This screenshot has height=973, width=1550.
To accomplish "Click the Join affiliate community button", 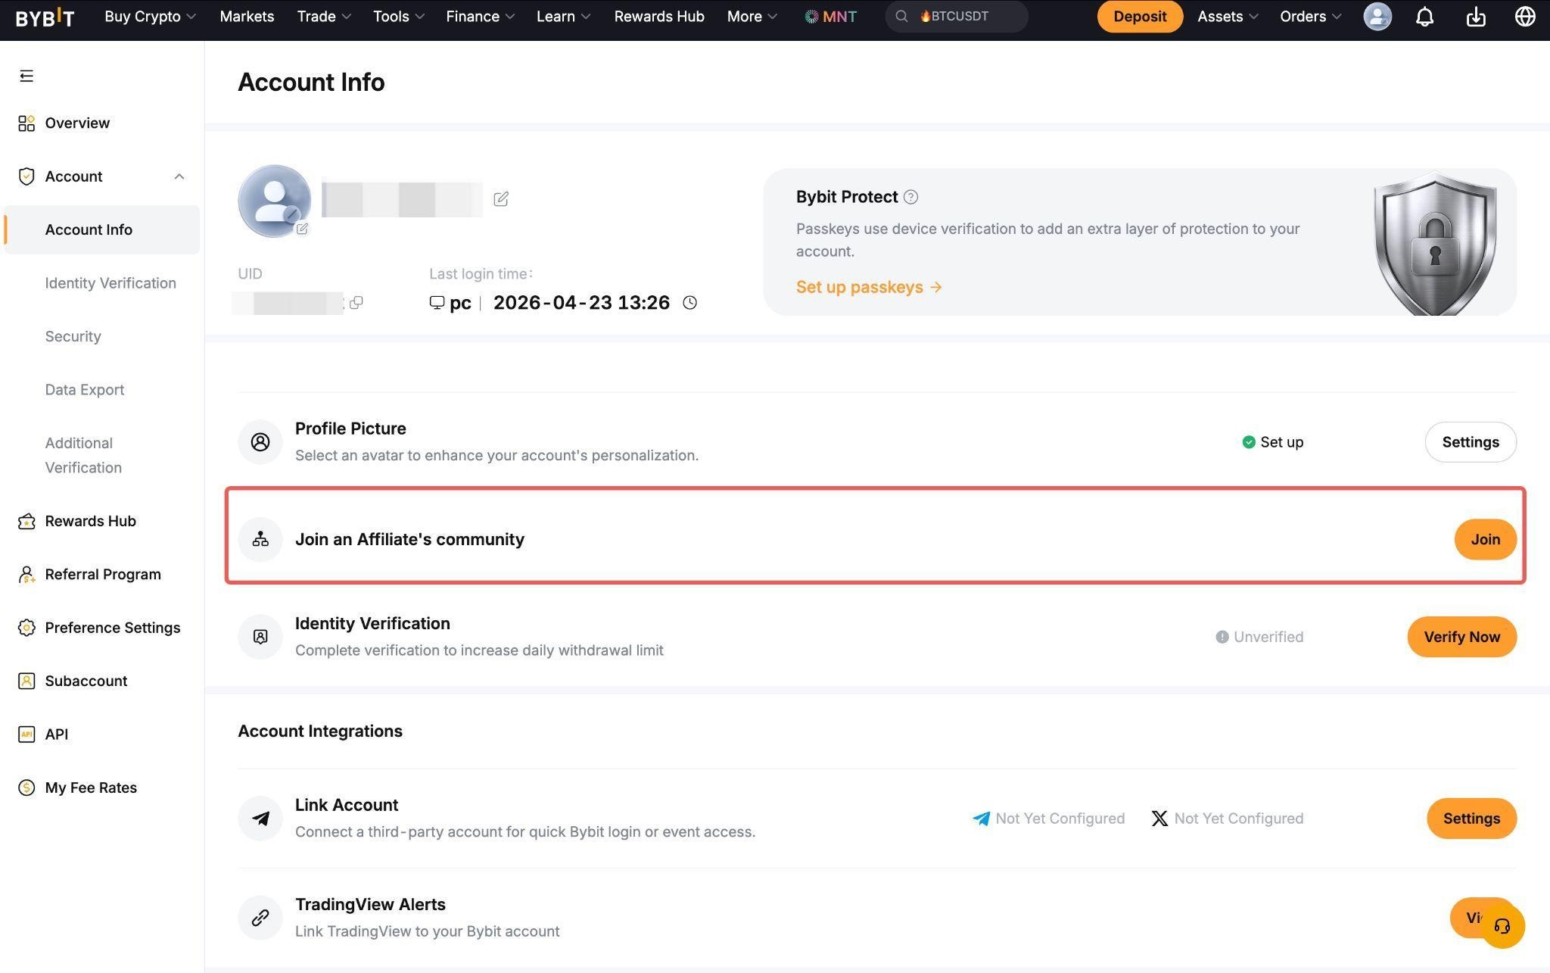I will click(1485, 539).
